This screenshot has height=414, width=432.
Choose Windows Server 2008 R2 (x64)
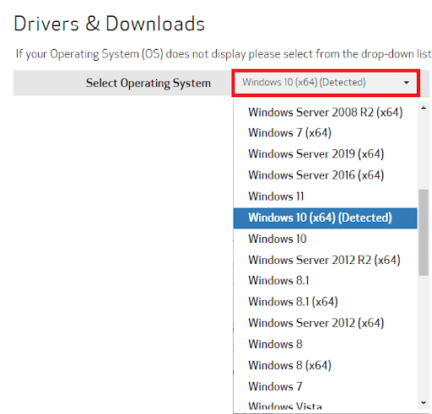click(326, 112)
